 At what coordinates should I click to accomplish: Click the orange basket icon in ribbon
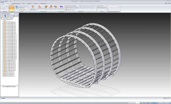click(x=46, y=6)
